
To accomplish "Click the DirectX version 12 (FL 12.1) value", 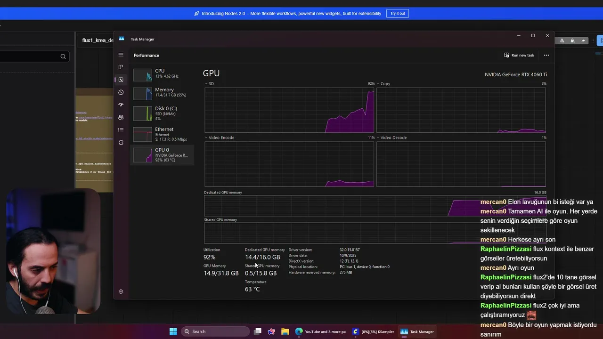I will point(349,261).
